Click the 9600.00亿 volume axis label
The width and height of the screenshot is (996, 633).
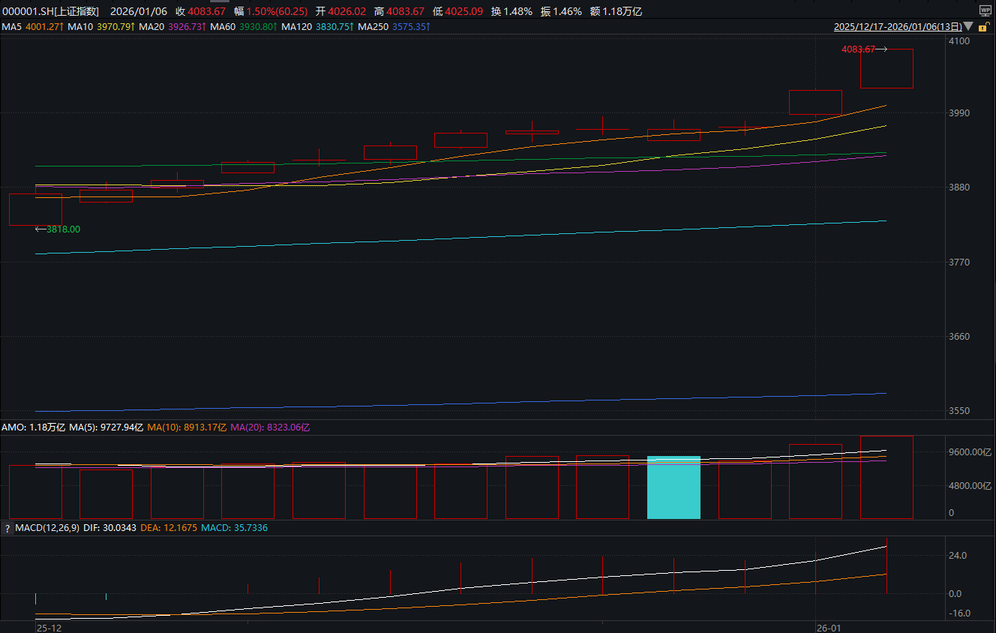tap(971, 452)
